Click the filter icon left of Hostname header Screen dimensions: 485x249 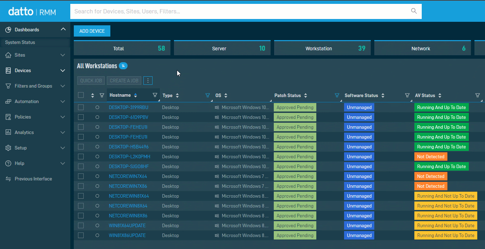[102, 95]
